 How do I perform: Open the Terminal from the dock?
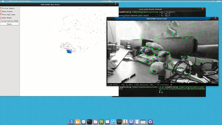(89, 122)
